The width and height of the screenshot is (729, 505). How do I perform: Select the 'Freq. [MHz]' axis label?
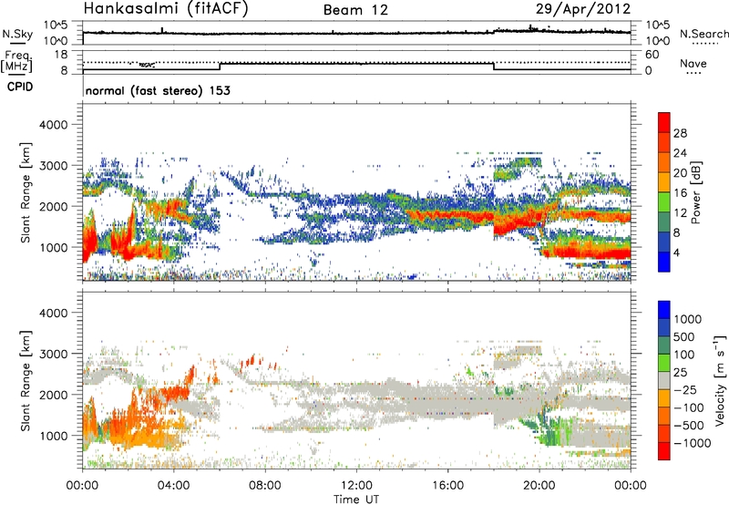[x=16, y=62]
